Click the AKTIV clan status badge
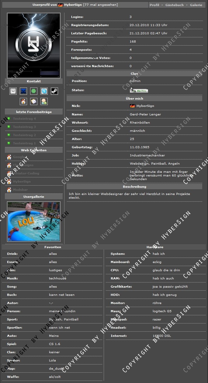This screenshot has height=383, width=208. pyautogui.click(x=139, y=91)
